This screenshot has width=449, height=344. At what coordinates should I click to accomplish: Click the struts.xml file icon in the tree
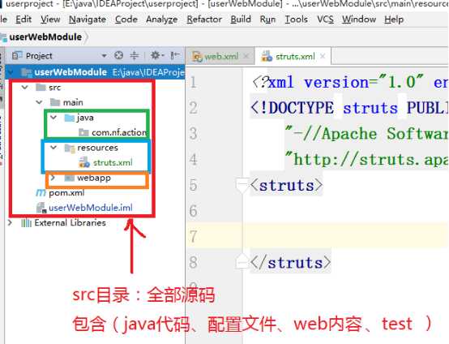point(84,162)
